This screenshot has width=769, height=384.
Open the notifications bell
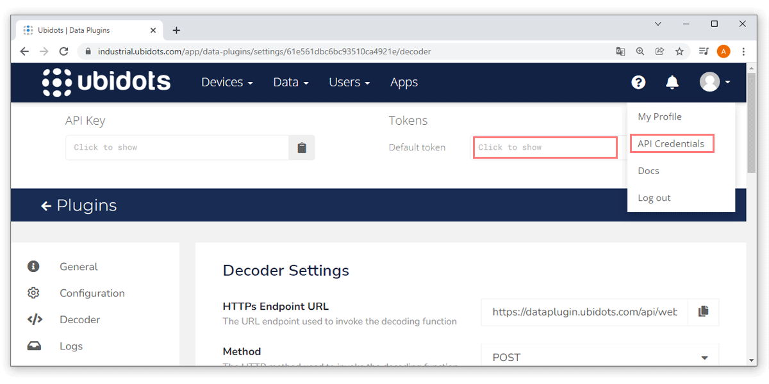click(x=672, y=82)
